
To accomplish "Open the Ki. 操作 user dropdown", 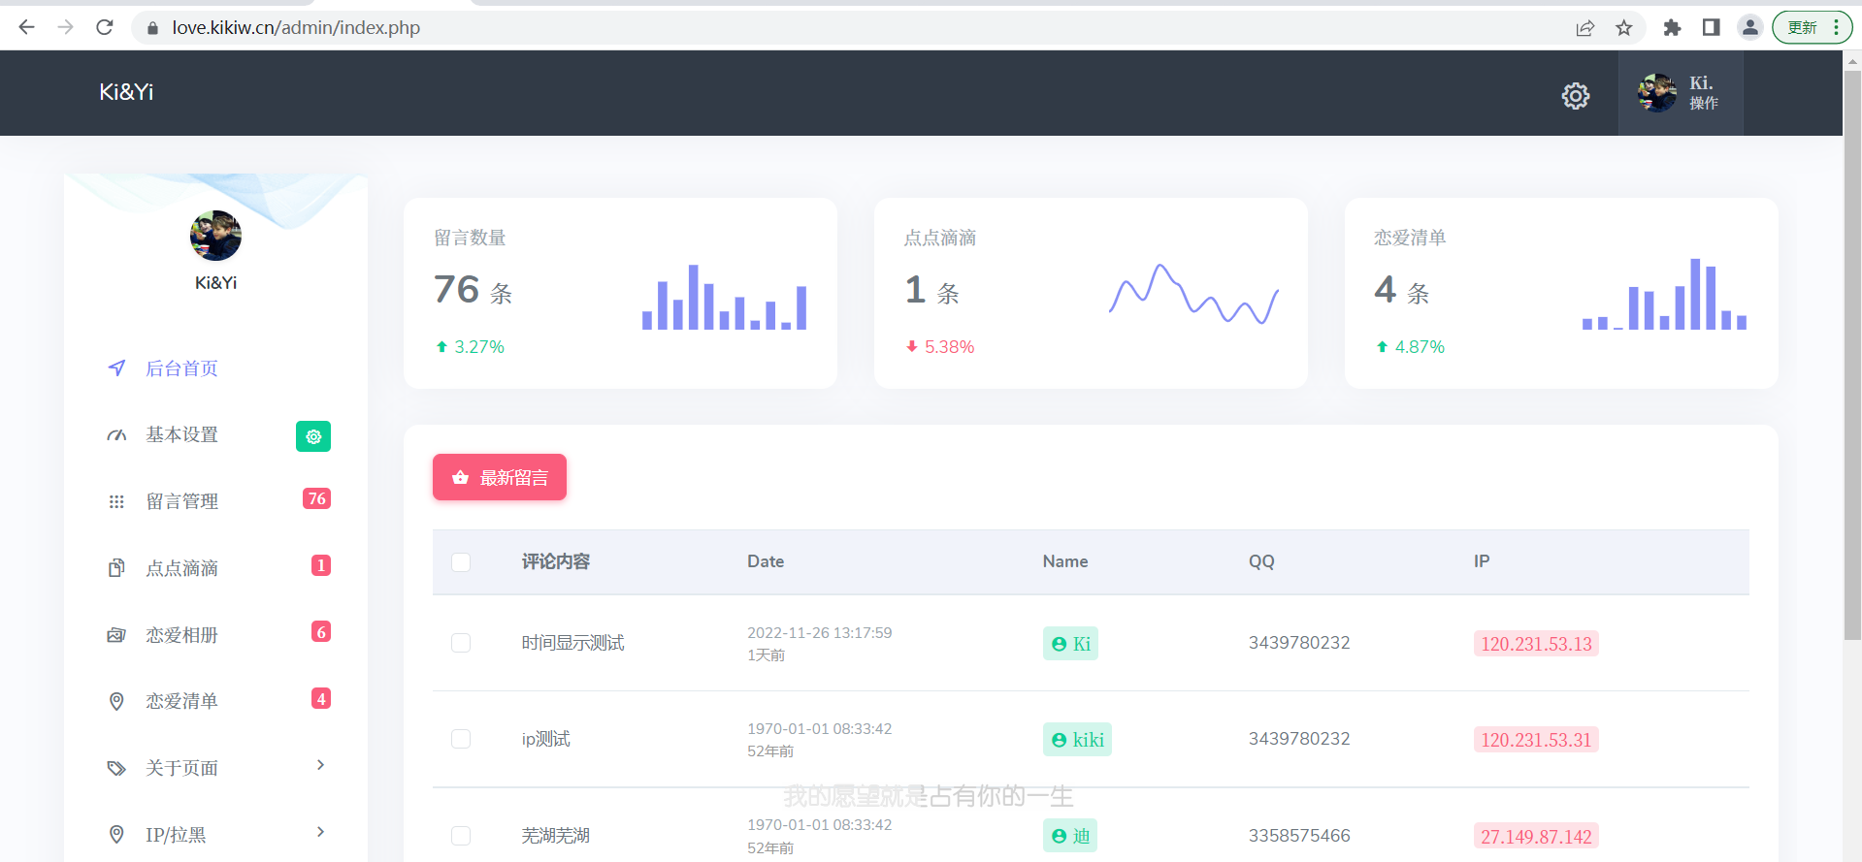I will pyautogui.click(x=1680, y=93).
